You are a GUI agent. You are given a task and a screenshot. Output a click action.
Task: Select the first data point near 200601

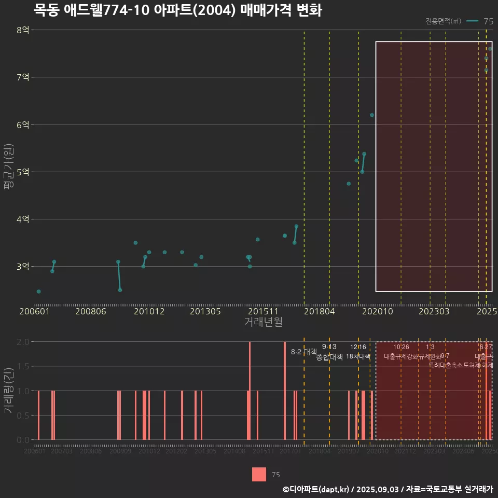click(39, 292)
